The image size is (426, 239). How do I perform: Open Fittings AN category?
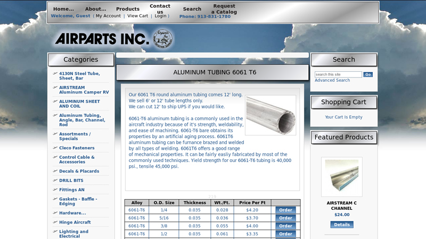(72, 190)
